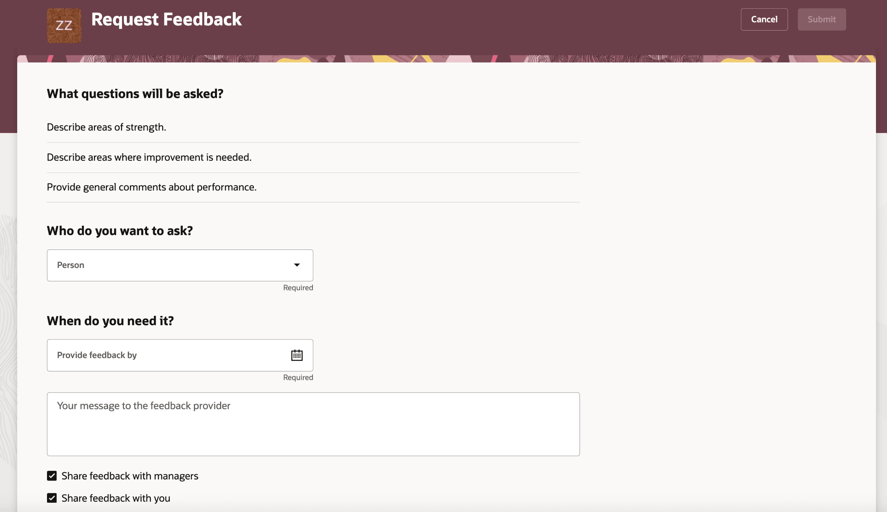
Task: Submit the feedback request
Action: point(821,19)
